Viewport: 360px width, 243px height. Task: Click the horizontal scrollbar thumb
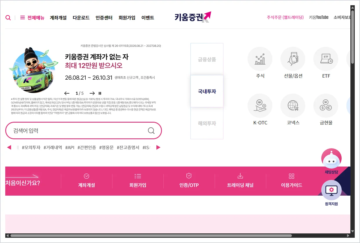(x=151, y=235)
